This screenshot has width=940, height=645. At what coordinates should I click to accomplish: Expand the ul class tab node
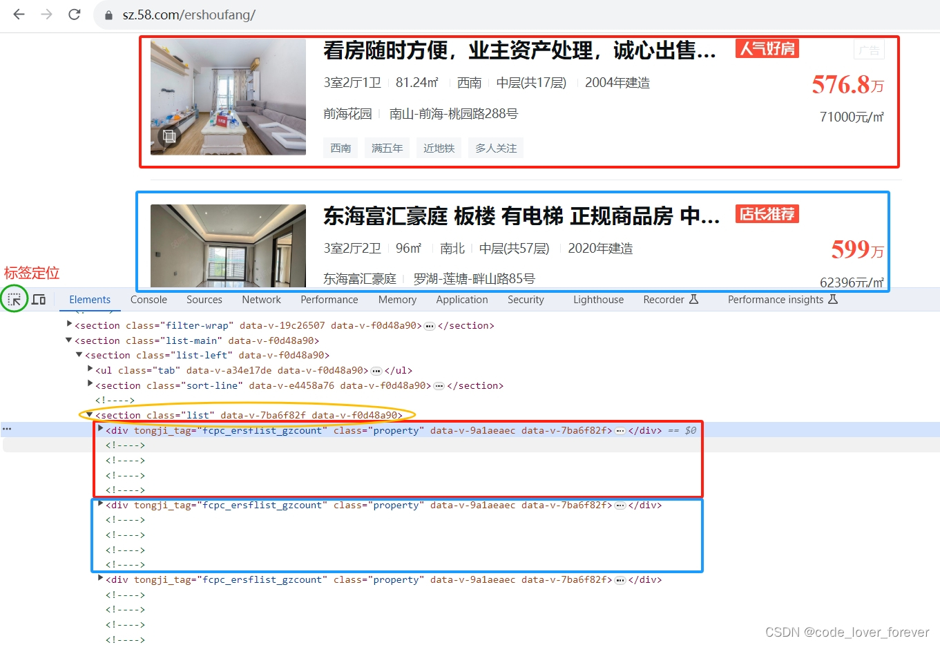tap(90, 369)
